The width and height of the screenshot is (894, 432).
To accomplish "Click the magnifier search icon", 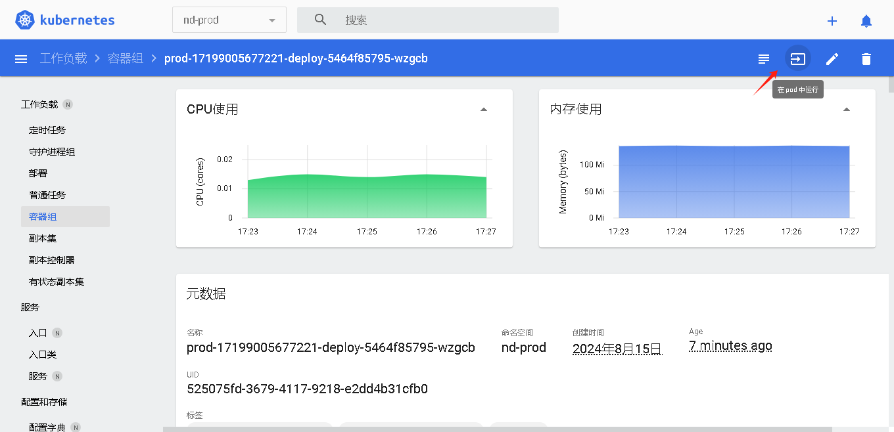I will (320, 20).
